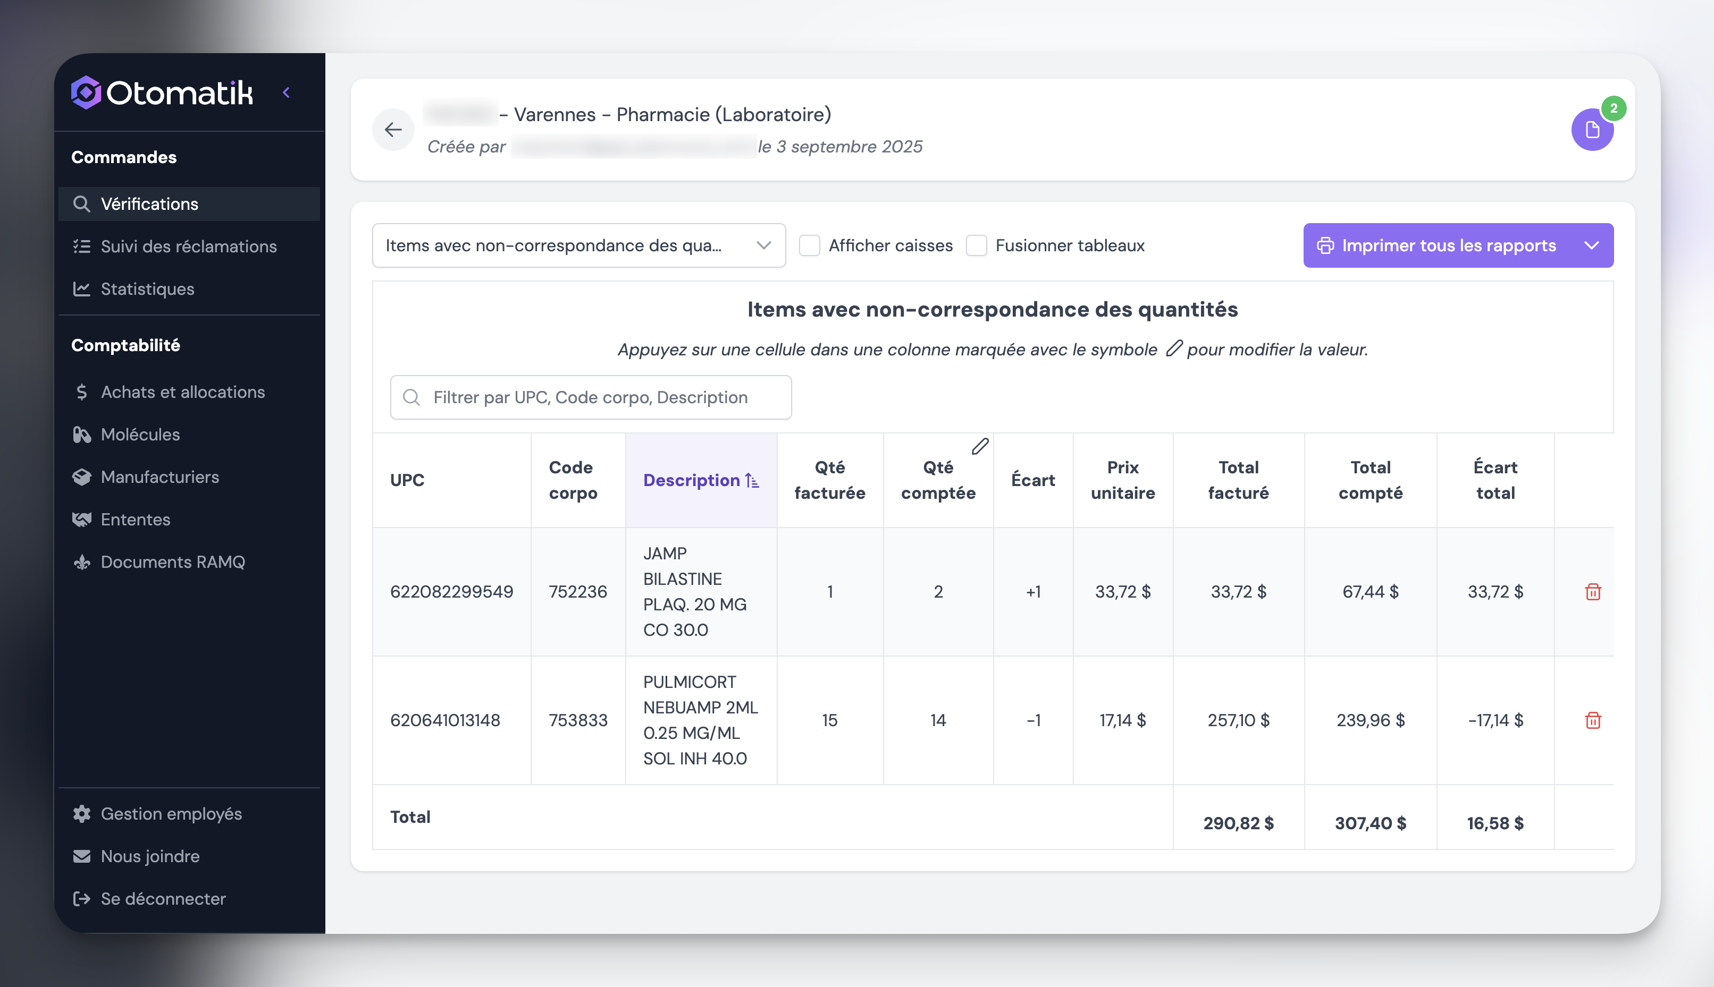Click the back arrow button

click(x=393, y=130)
